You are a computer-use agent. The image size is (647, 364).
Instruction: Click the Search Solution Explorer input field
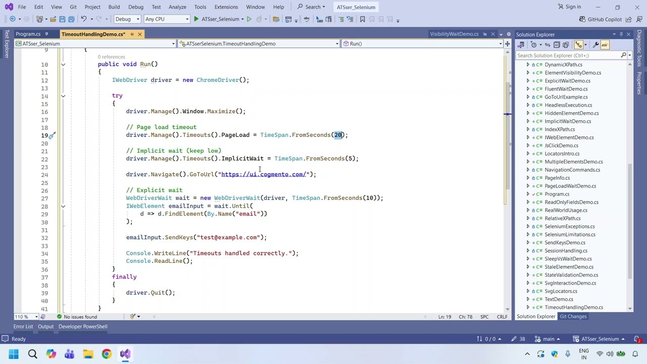(x=568, y=55)
